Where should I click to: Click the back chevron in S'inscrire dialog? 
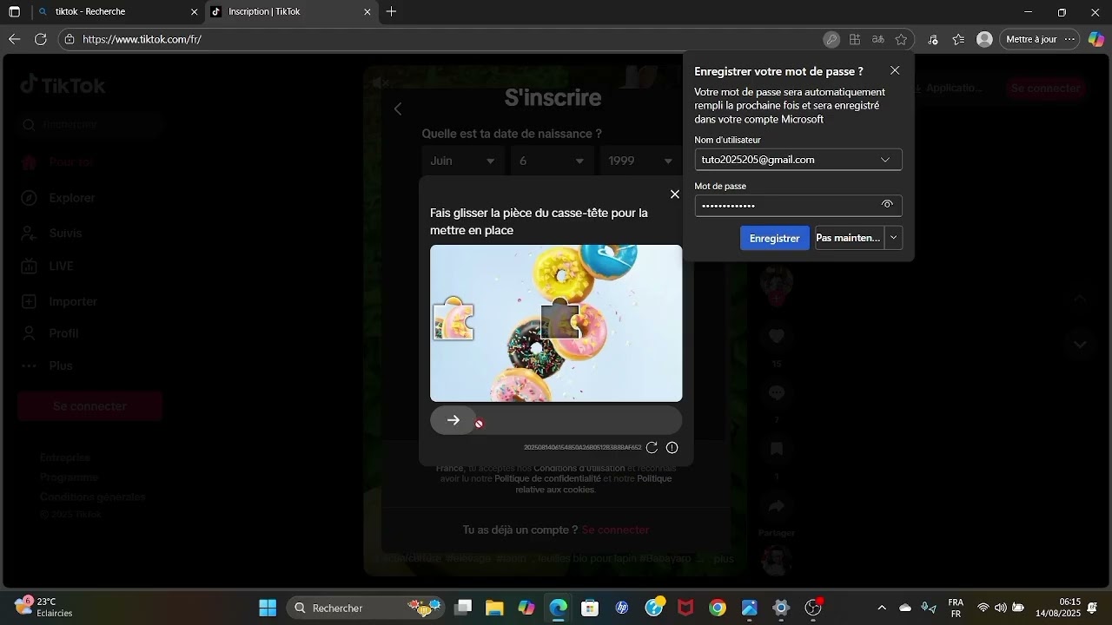pyautogui.click(x=398, y=109)
